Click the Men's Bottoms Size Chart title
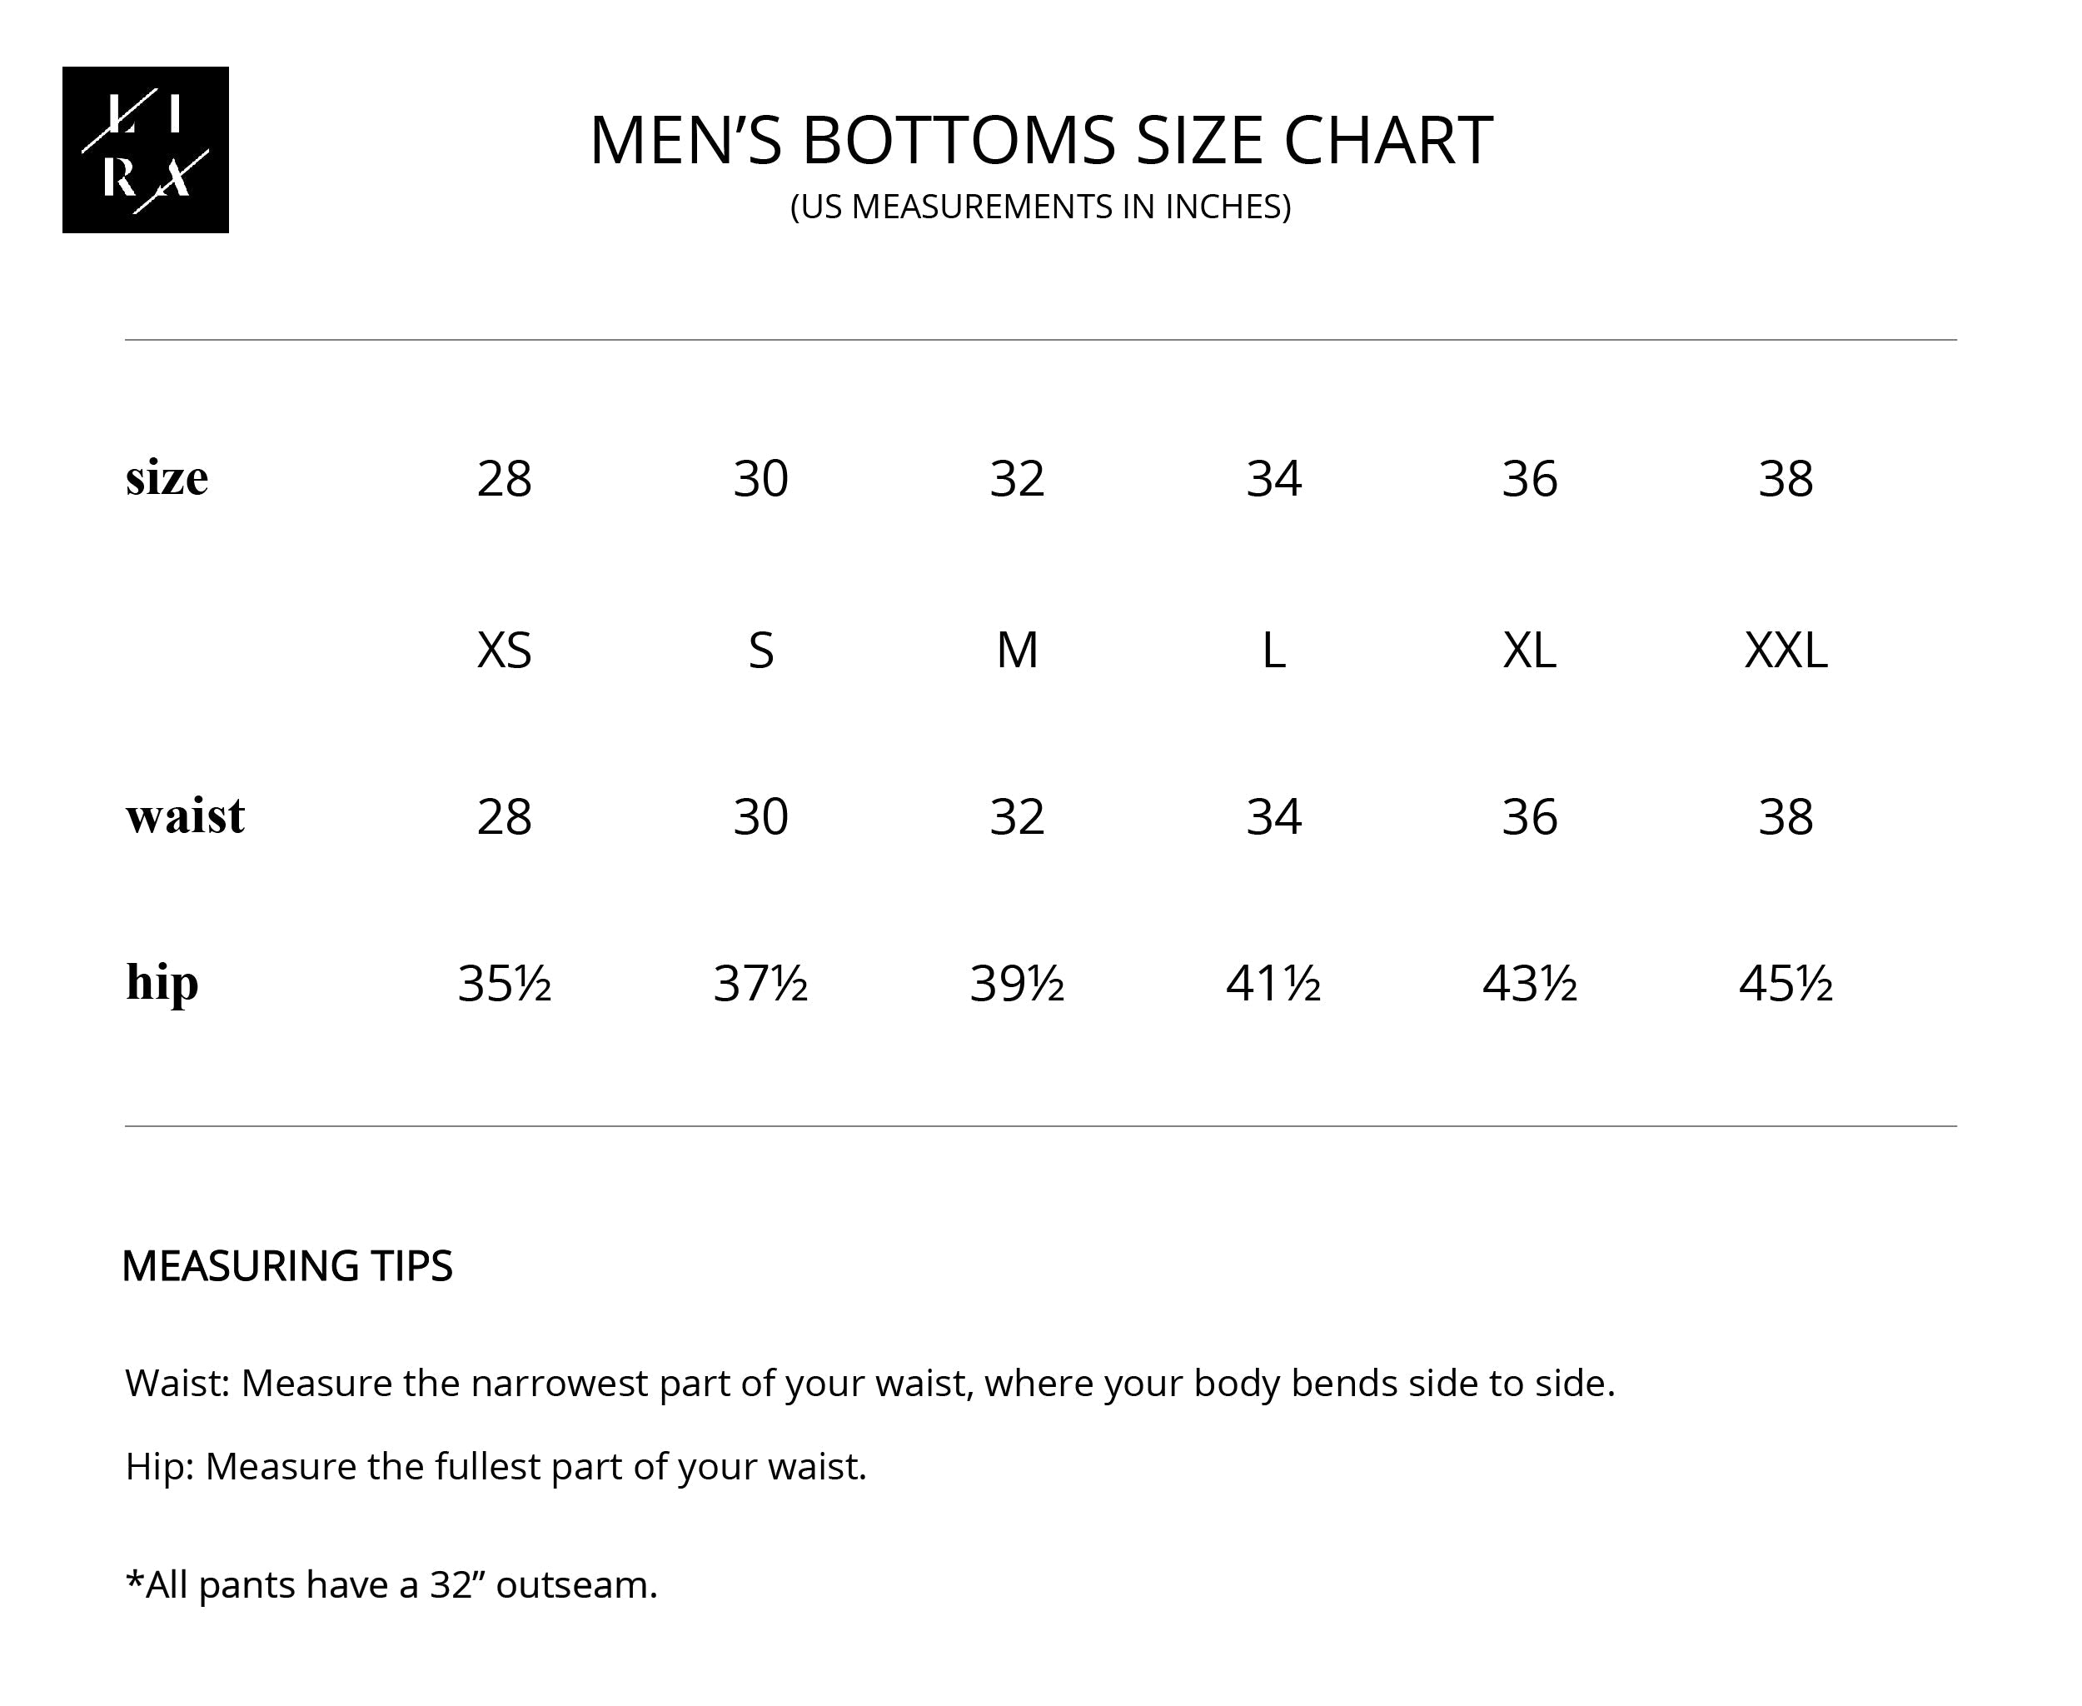The width and height of the screenshot is (2082, 1706). pos(1040,140)
